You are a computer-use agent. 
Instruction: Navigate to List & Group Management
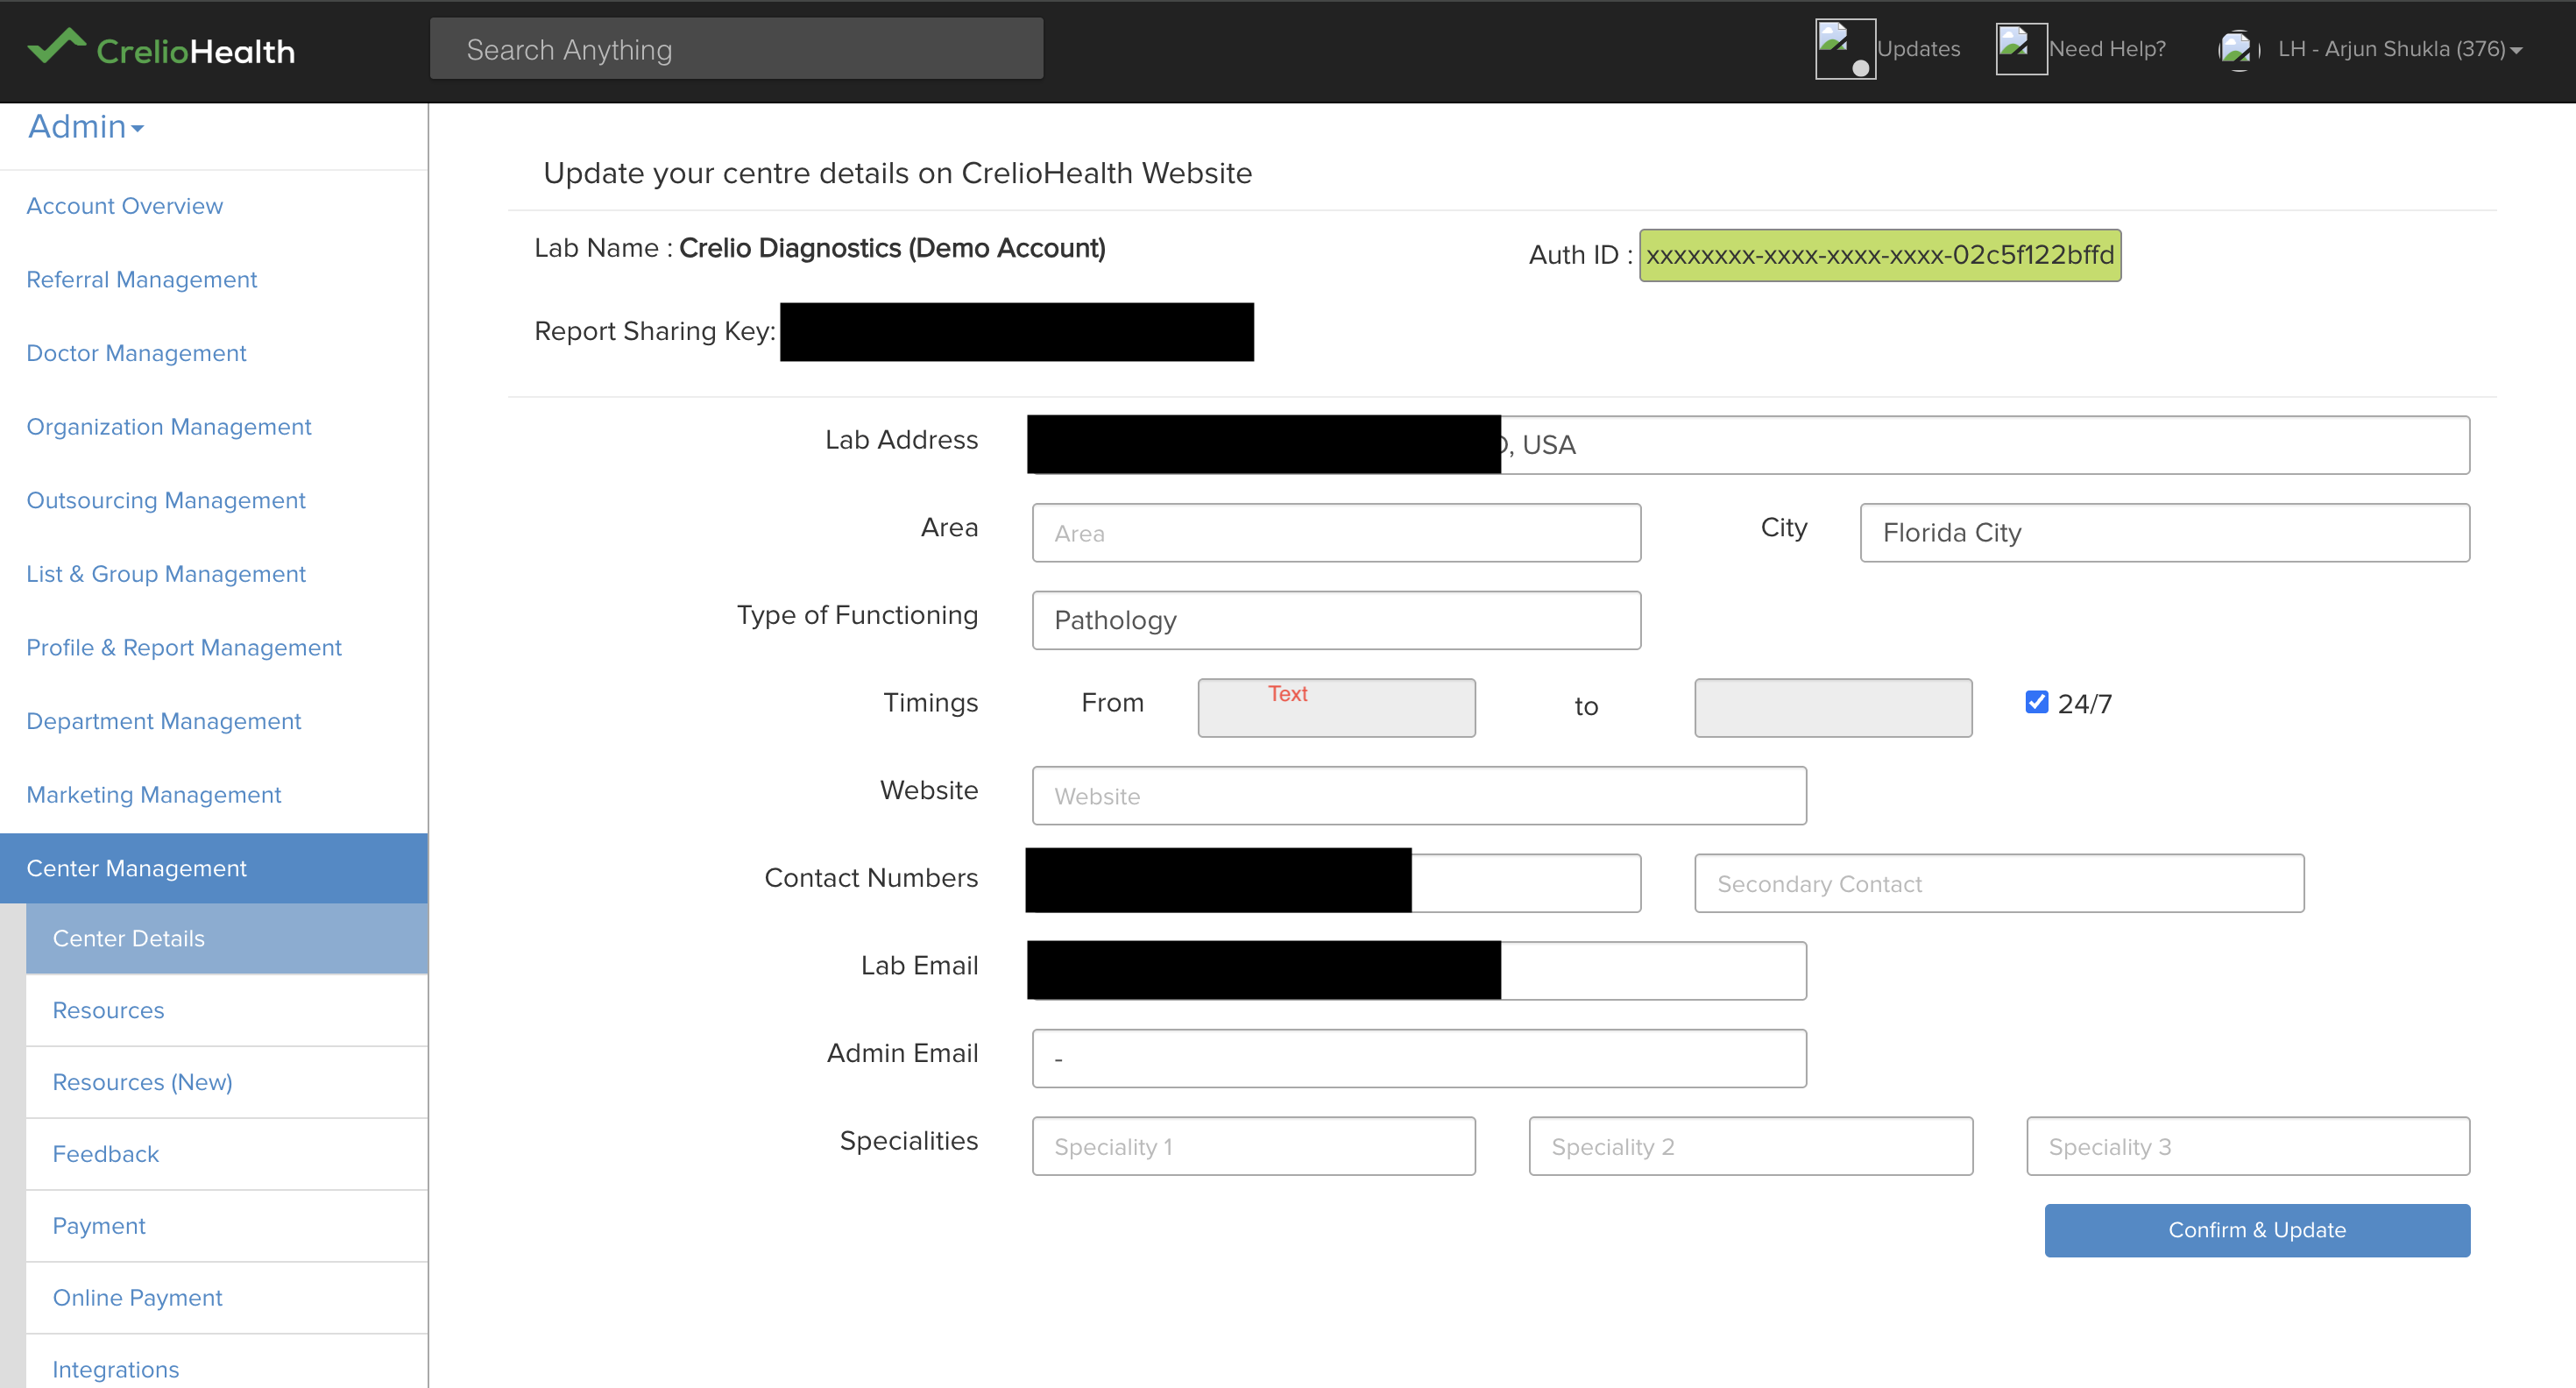[166, 574]
